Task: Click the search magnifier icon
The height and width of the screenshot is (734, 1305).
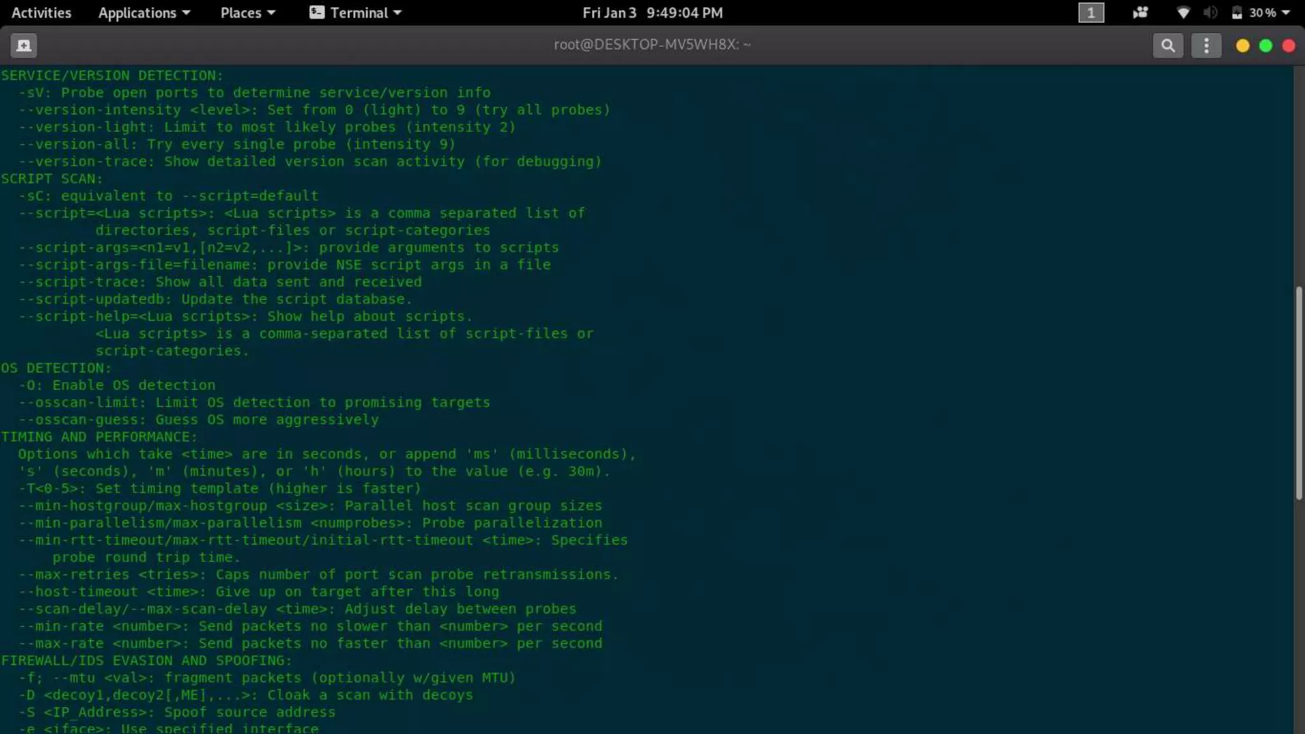Action: [1167, 45]
